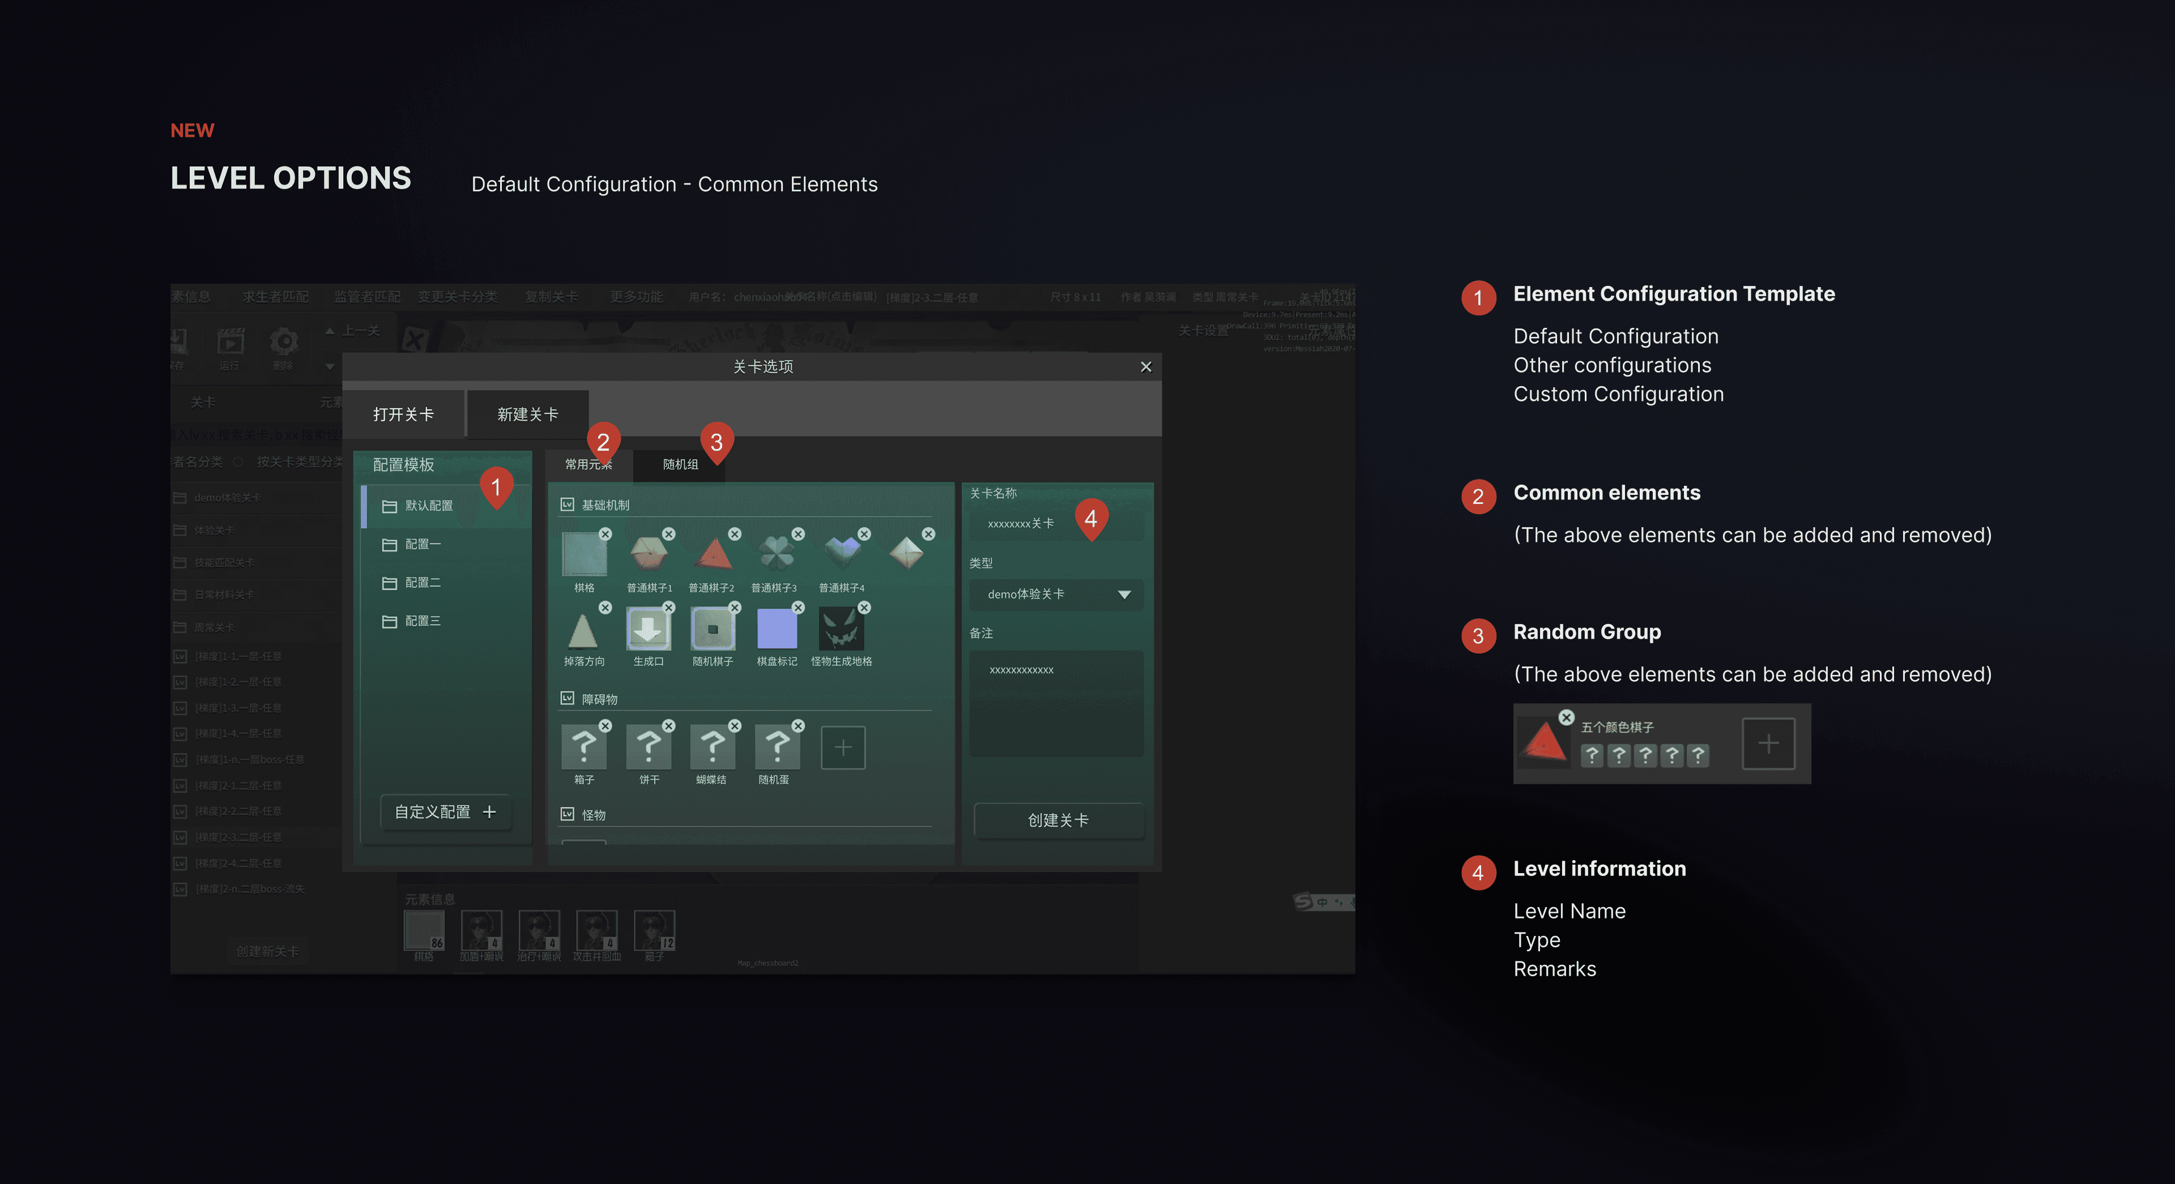This screenshot has height=1184, width=2175.
Task: Click the 创建关卡 button
Action: 1059,820
